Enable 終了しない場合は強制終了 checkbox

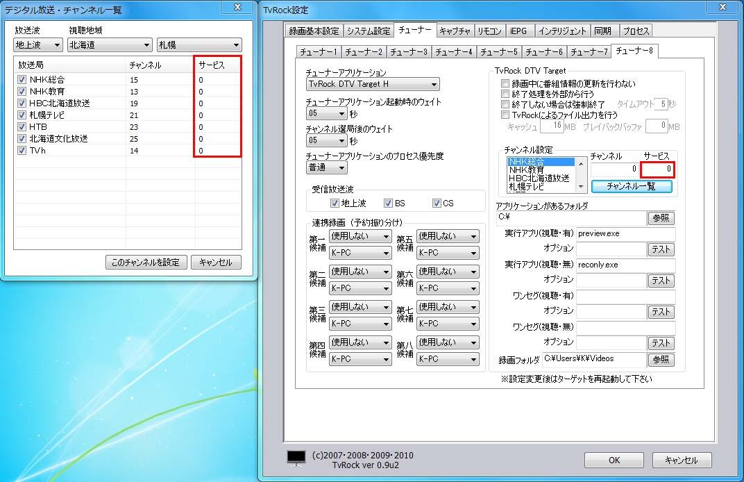505,104
